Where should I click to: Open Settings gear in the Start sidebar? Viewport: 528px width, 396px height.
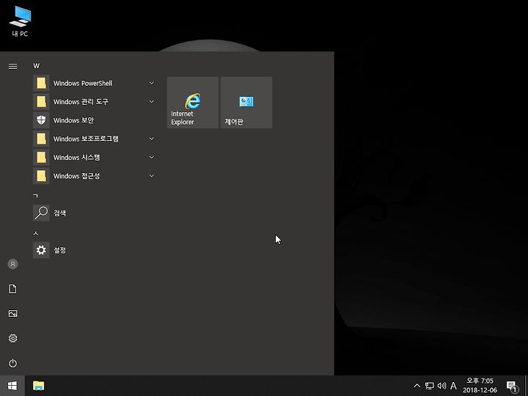coord(12,338)
